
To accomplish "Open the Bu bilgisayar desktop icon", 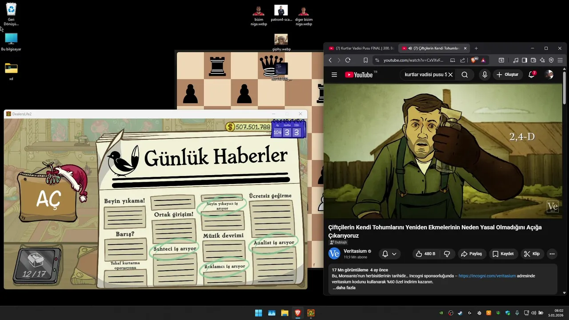I will (11, 42).
